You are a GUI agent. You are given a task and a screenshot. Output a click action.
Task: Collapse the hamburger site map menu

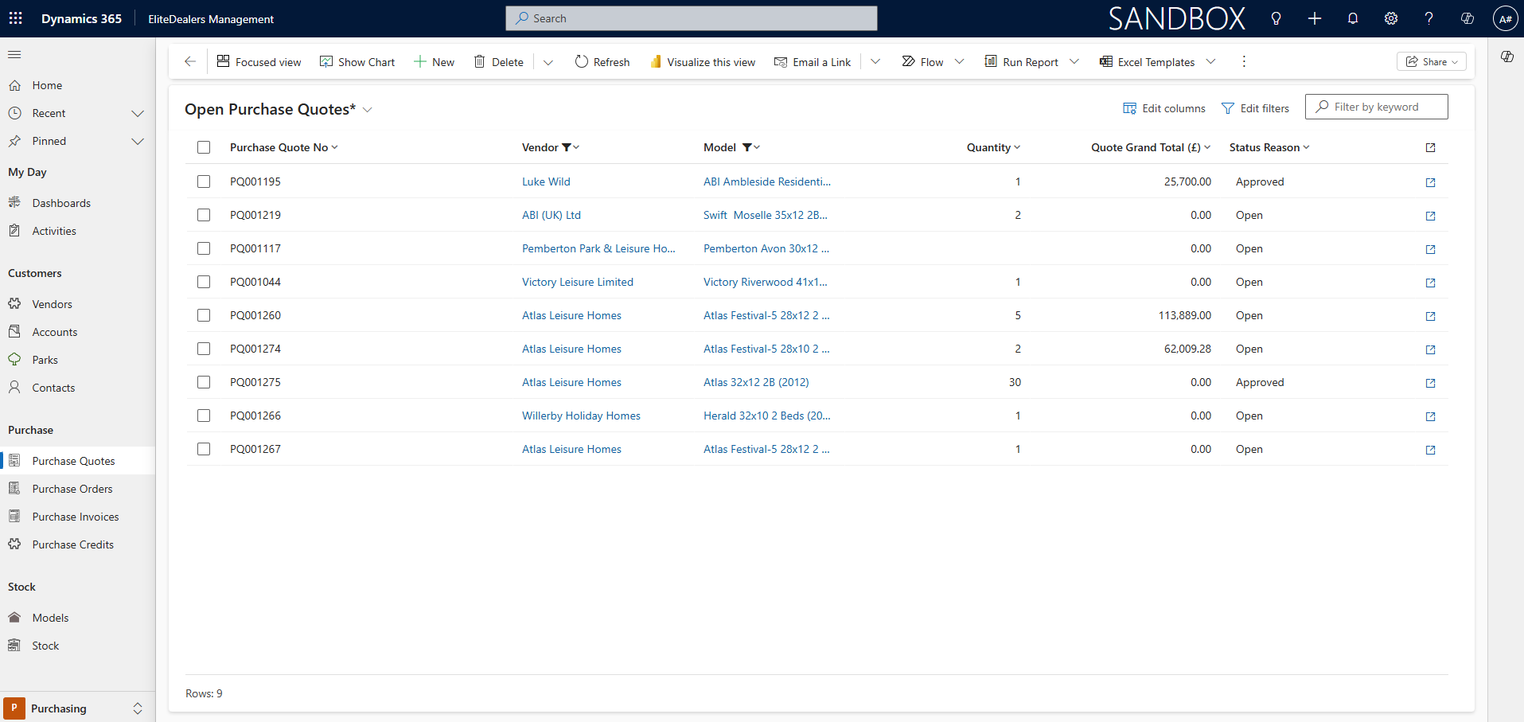[14, 55]
